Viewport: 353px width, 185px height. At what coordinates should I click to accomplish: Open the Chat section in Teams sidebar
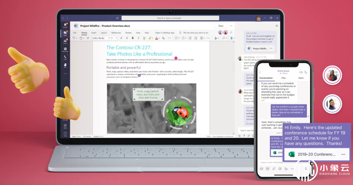[65, 33]
